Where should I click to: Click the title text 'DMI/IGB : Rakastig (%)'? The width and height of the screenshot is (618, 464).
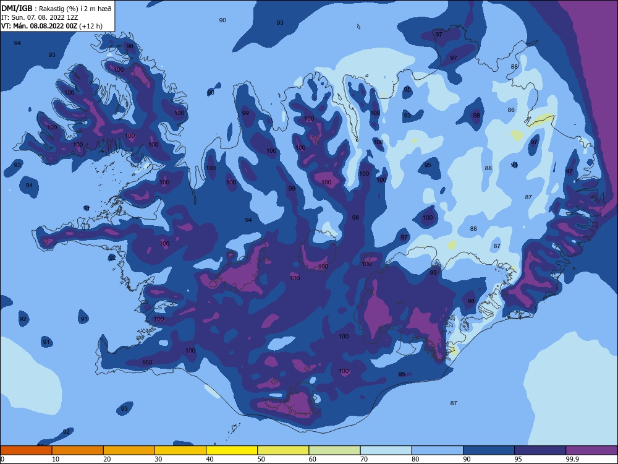40,9
